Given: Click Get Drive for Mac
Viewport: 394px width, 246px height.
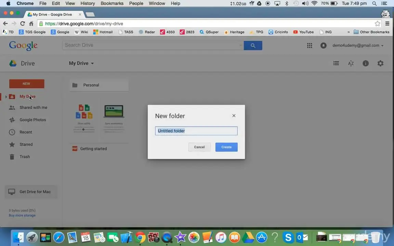Looking at the screenshot, I should tap(31, 192).
